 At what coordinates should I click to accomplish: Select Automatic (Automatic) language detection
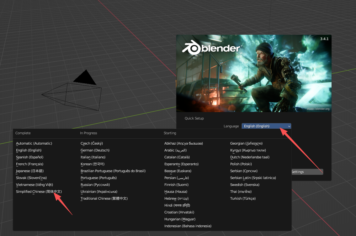tap(34, 143)
